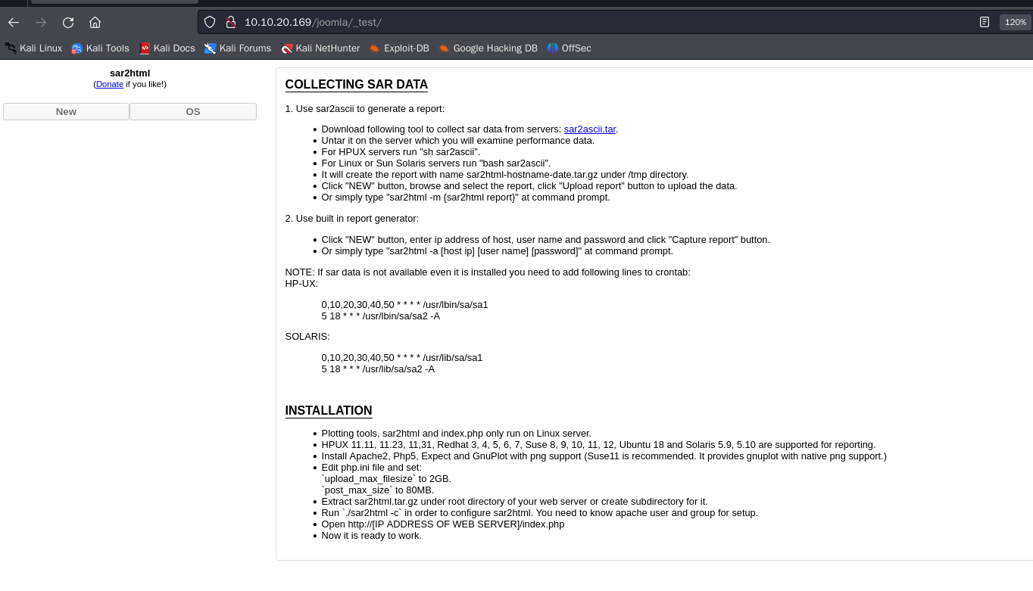Click the `upload_max_filesize` to 2GB line
Image resolution: width=1033 pixels, height=591 pixels.
tap(386, 479)
